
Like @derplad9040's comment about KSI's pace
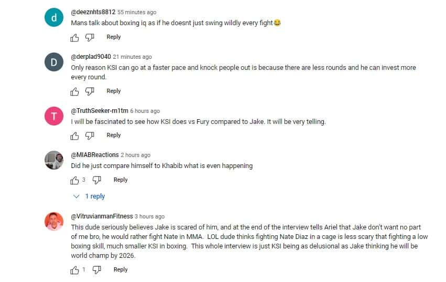(75, 91)
